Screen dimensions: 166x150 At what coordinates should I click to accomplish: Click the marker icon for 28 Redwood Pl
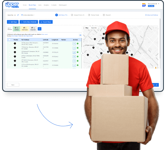[15, 52]
